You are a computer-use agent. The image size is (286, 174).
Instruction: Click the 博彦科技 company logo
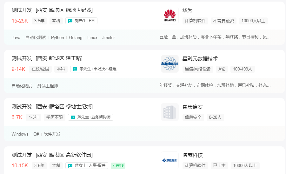pos(170,160)
